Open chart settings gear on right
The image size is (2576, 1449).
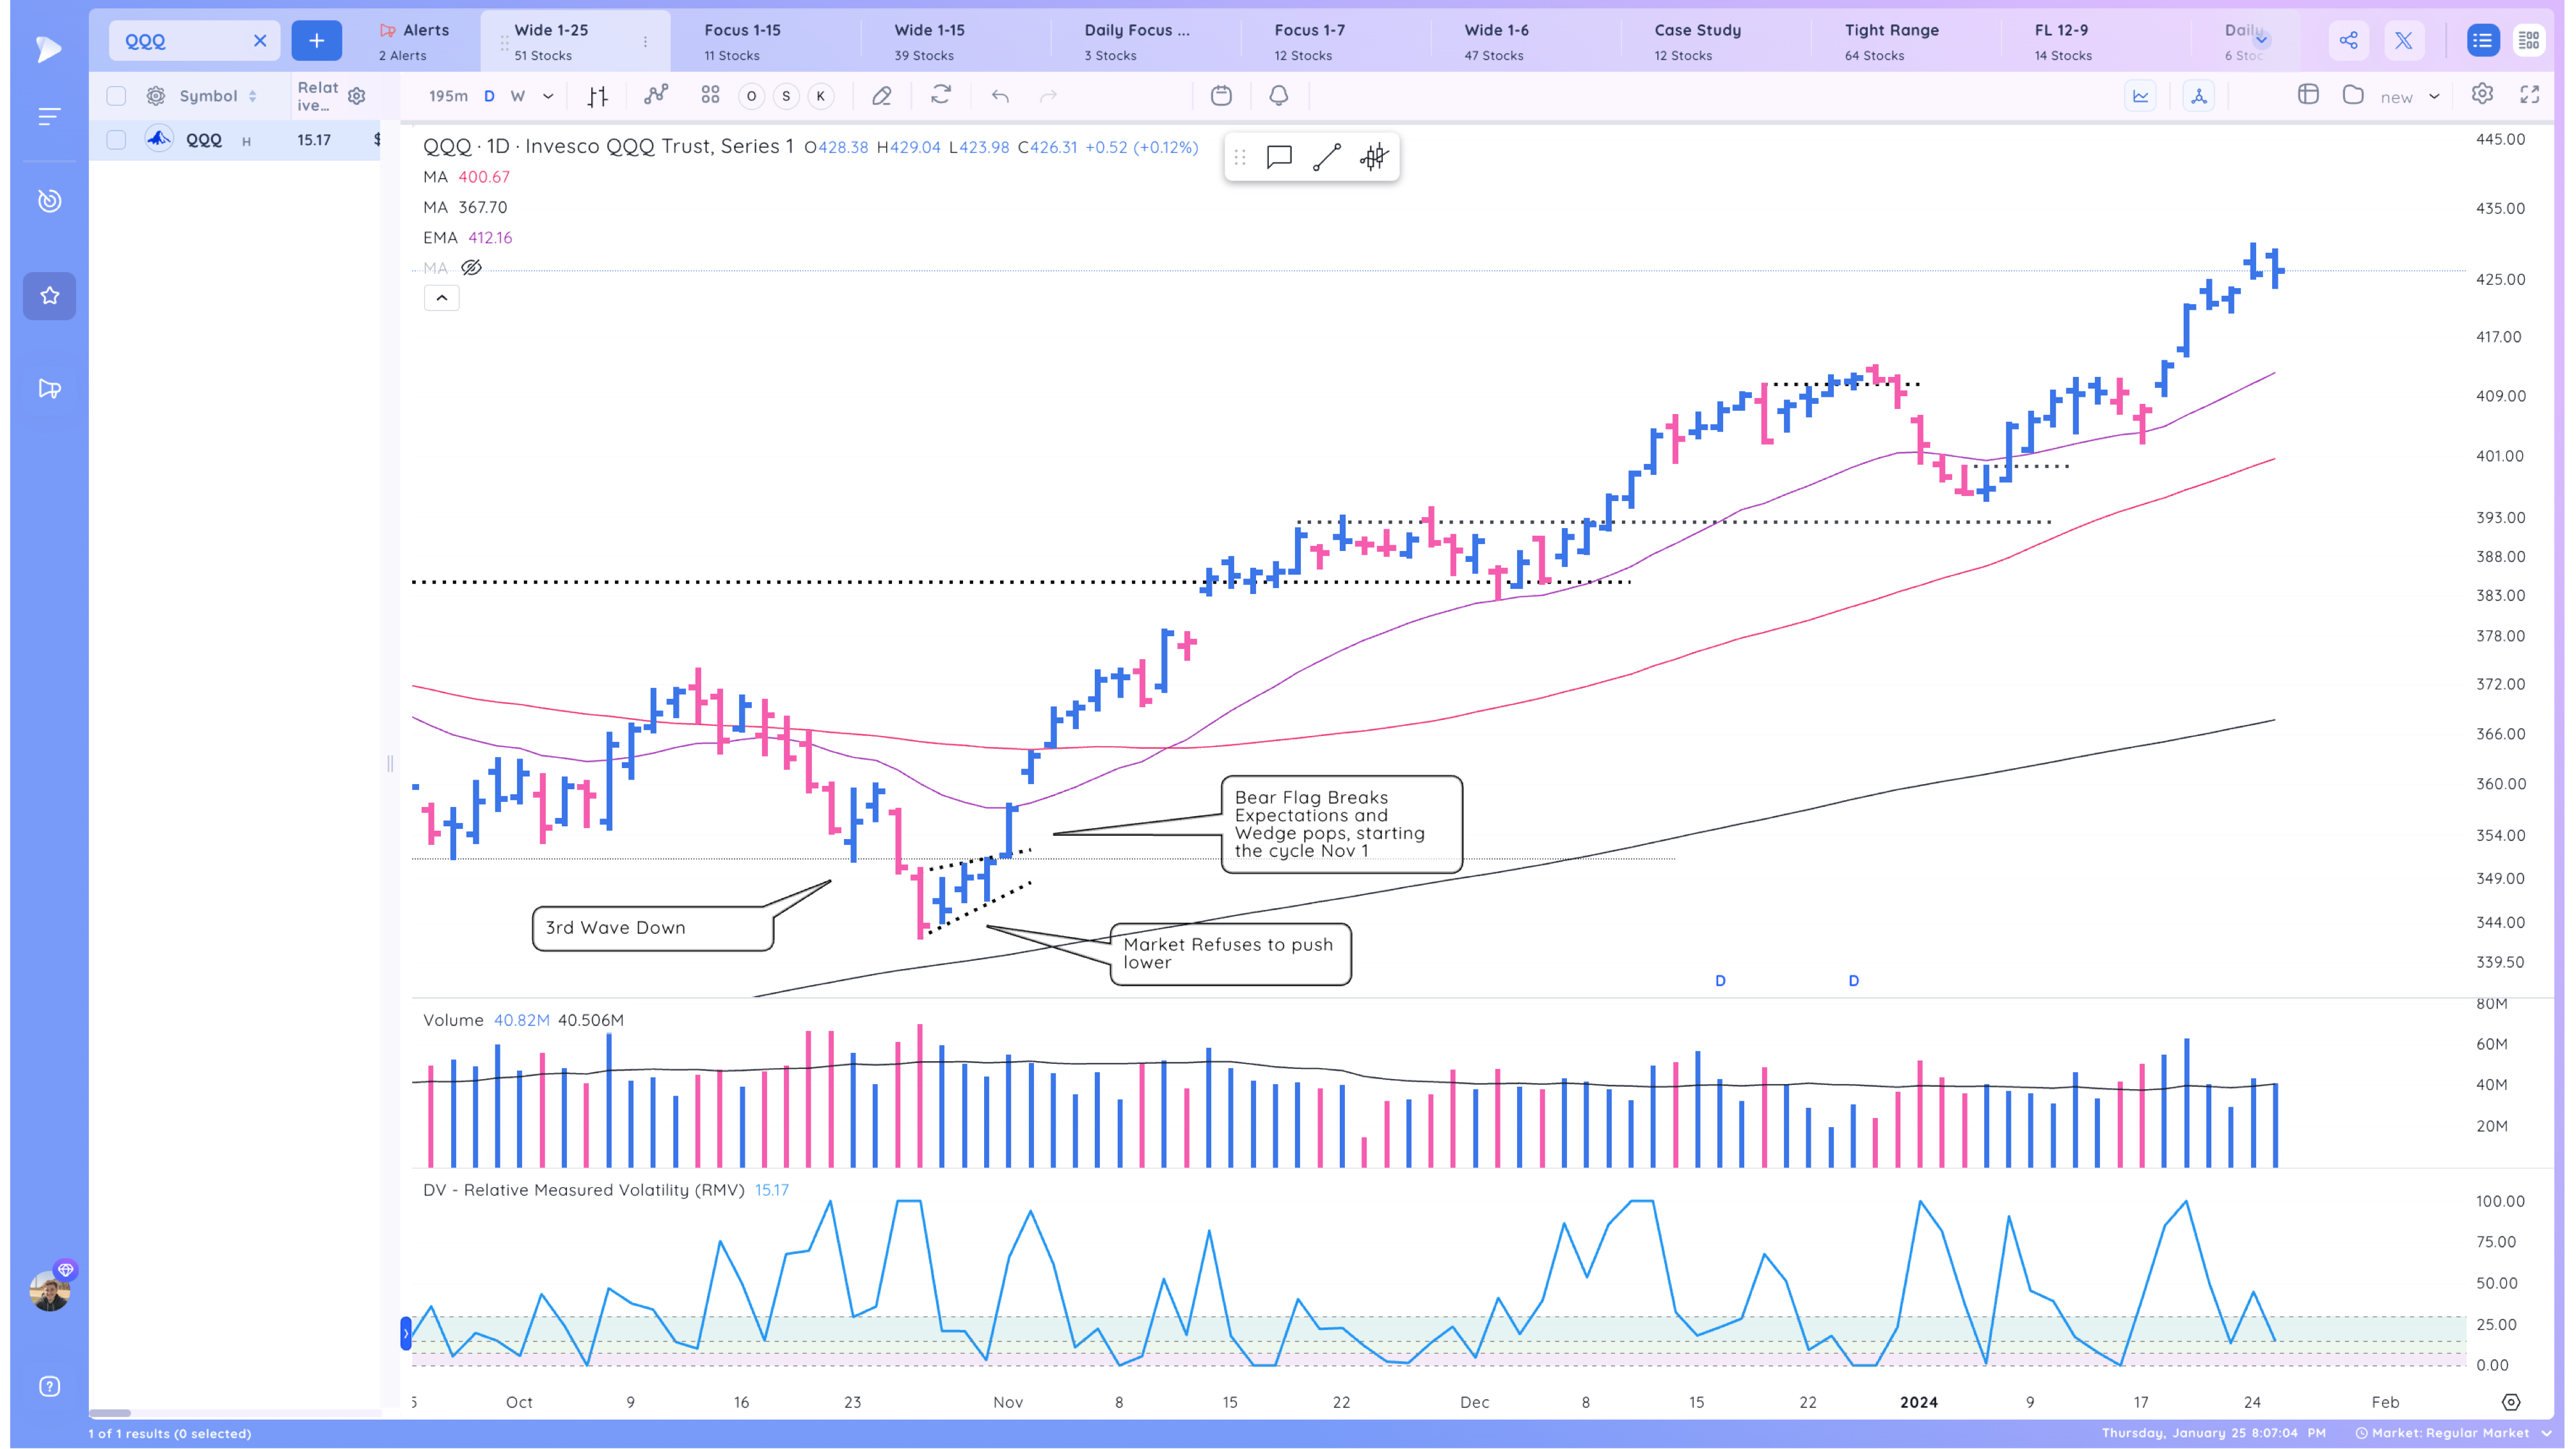2482,94
